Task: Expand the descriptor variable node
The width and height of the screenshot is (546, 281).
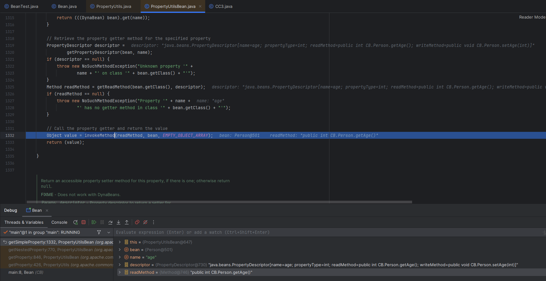Action: 120,265
